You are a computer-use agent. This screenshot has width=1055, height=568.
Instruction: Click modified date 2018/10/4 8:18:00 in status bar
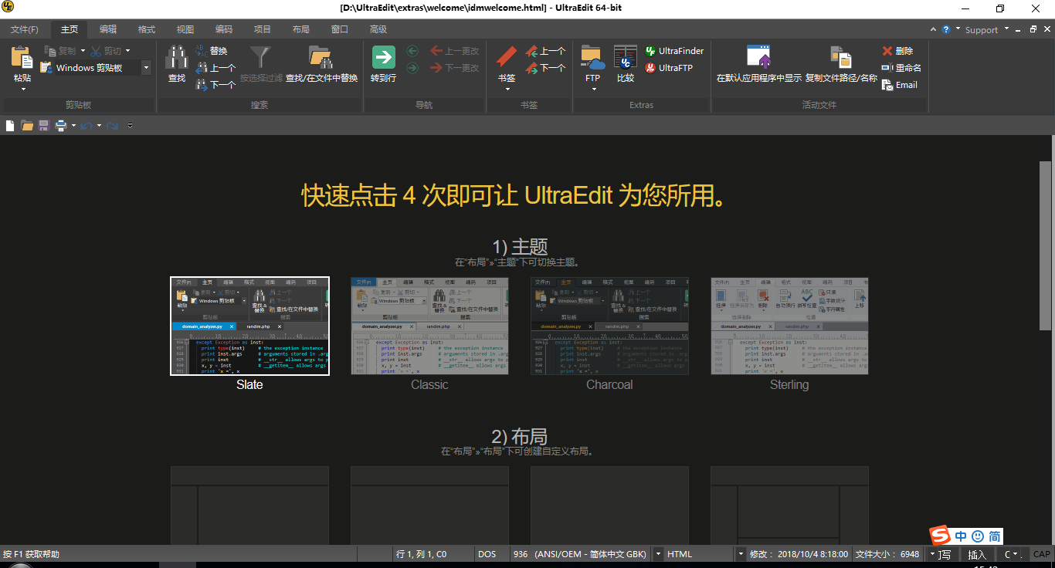click(799, 554)
